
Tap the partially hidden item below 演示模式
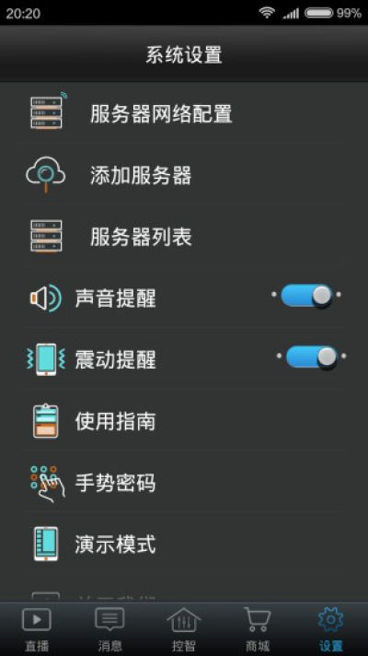pyautogui.click(x=184, y=597)
